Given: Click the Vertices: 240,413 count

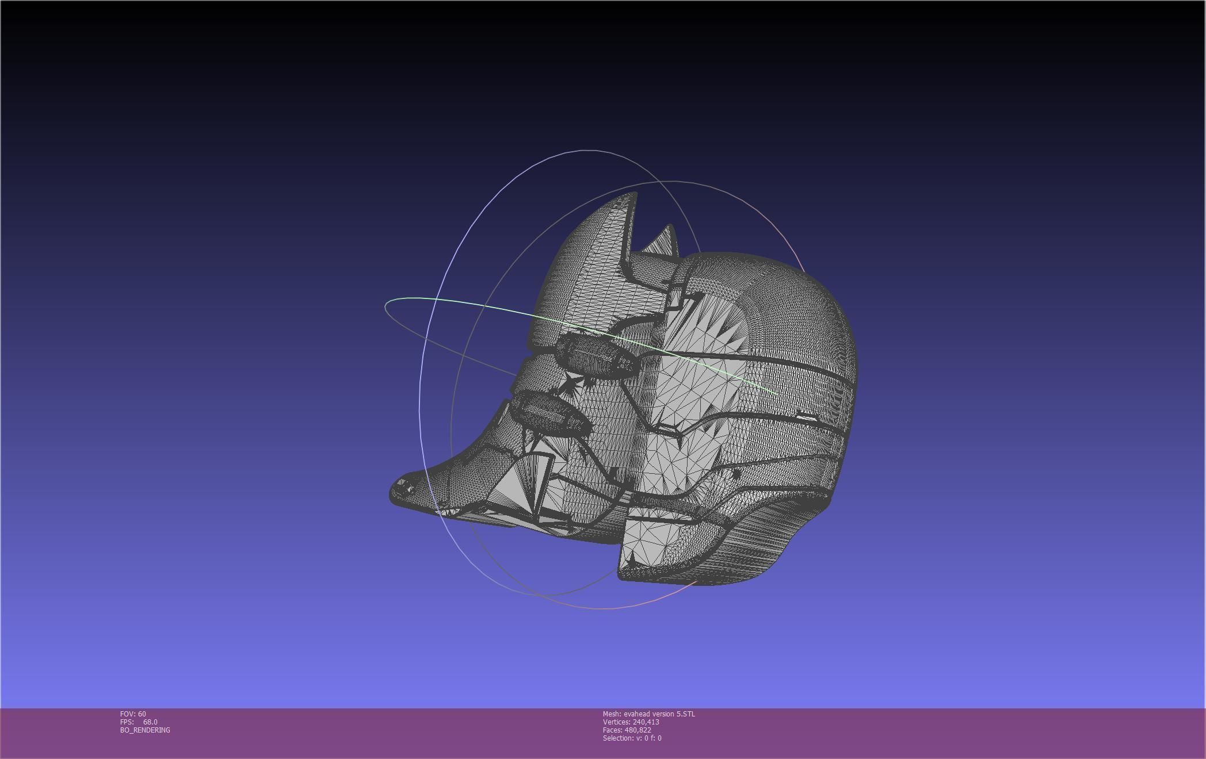Looking at the screenshot, I should pos(631,722).
